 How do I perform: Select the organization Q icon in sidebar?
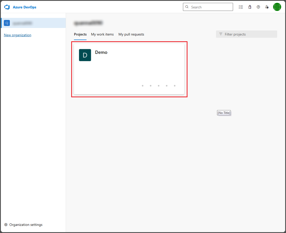pos(7,23)
